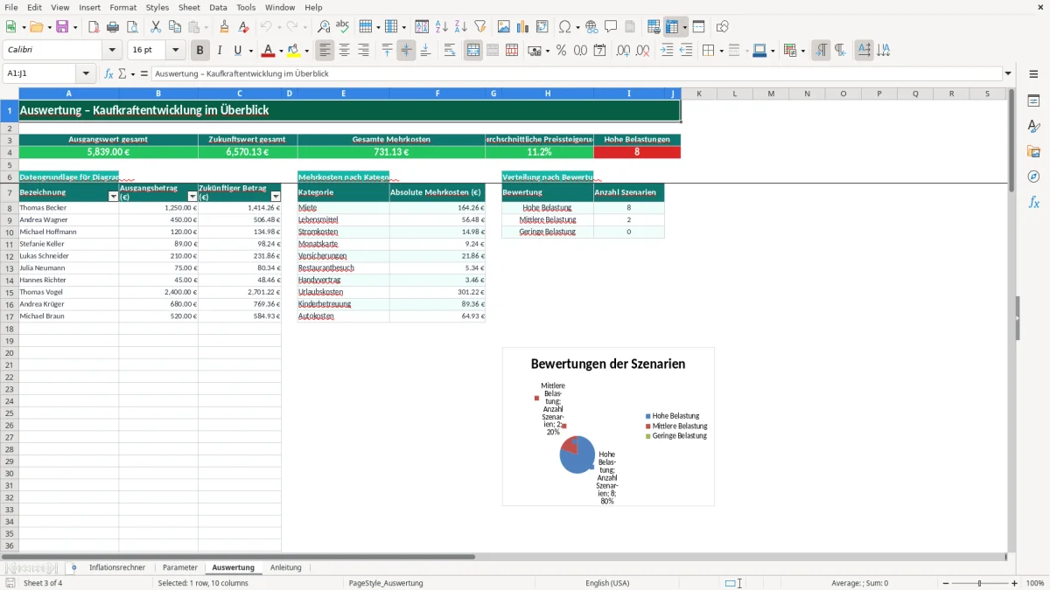The image size is (1050, 590).
Task: Format cells as percent
Action: coord(561,51)
